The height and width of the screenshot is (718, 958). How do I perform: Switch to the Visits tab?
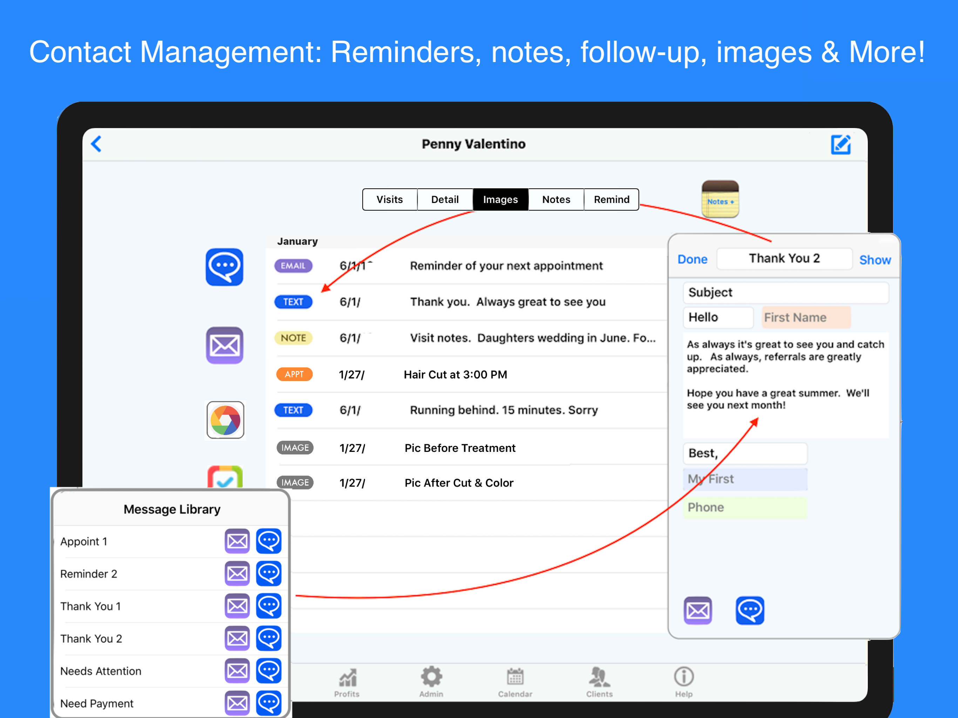pyautogui.click(x=390, y=199)
